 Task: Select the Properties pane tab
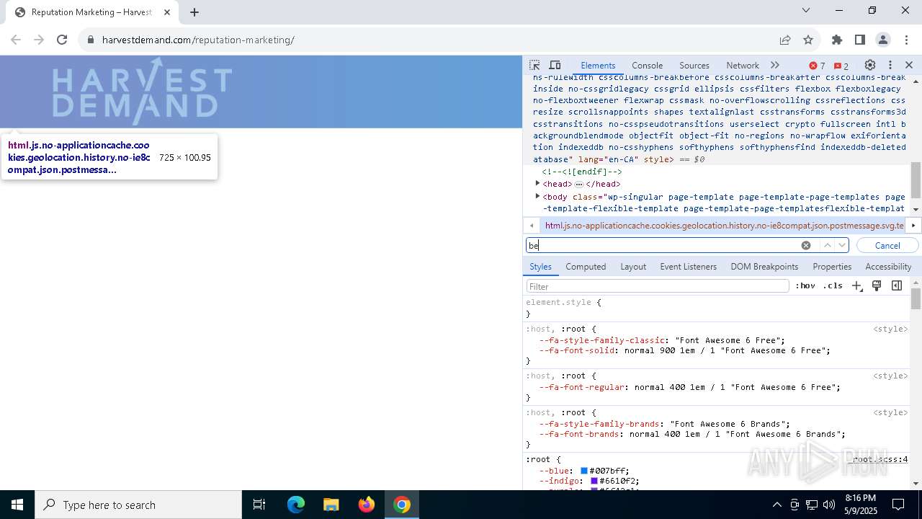832,266
